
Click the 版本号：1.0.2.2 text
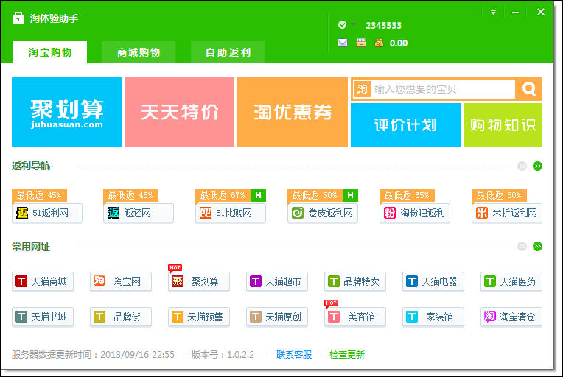(223, 355)
